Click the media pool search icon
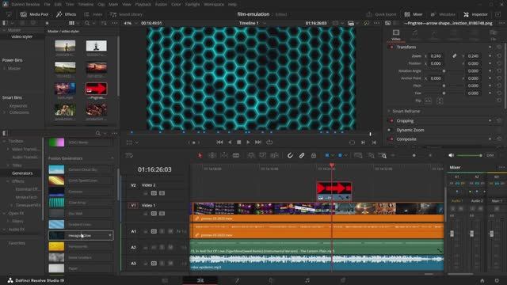 click(87, 23)
